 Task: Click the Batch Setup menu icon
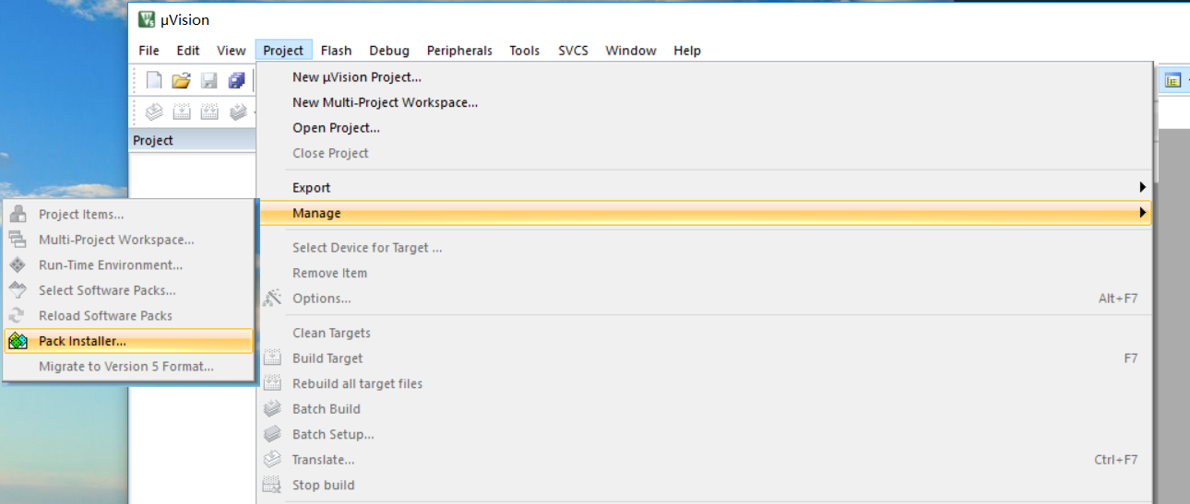coord(272,434)
